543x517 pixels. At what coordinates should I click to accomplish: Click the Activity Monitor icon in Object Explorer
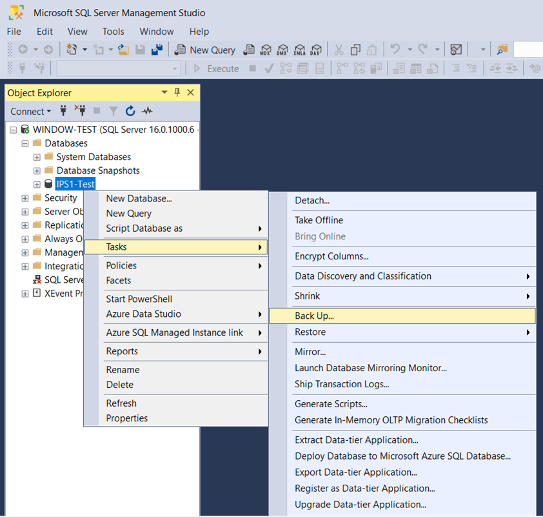coord(147,111)
